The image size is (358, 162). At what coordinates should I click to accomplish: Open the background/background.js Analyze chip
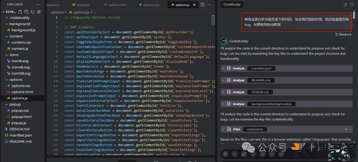[271, 104]
